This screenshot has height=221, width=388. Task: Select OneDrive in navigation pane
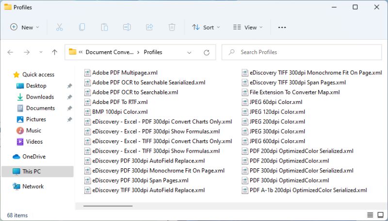pyautogui.click(x=34, y=157)
